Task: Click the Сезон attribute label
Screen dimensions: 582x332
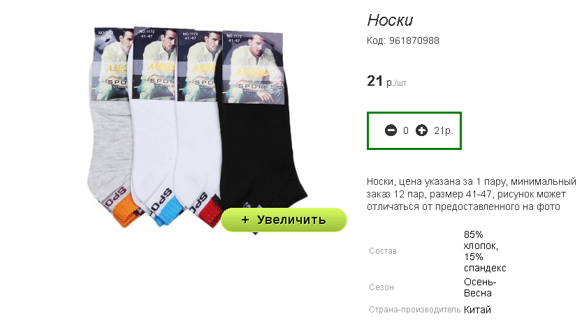Action: click(381, 287)
